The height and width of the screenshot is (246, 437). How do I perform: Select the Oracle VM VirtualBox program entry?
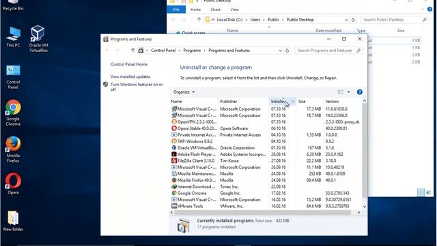[x=265, y=148]
